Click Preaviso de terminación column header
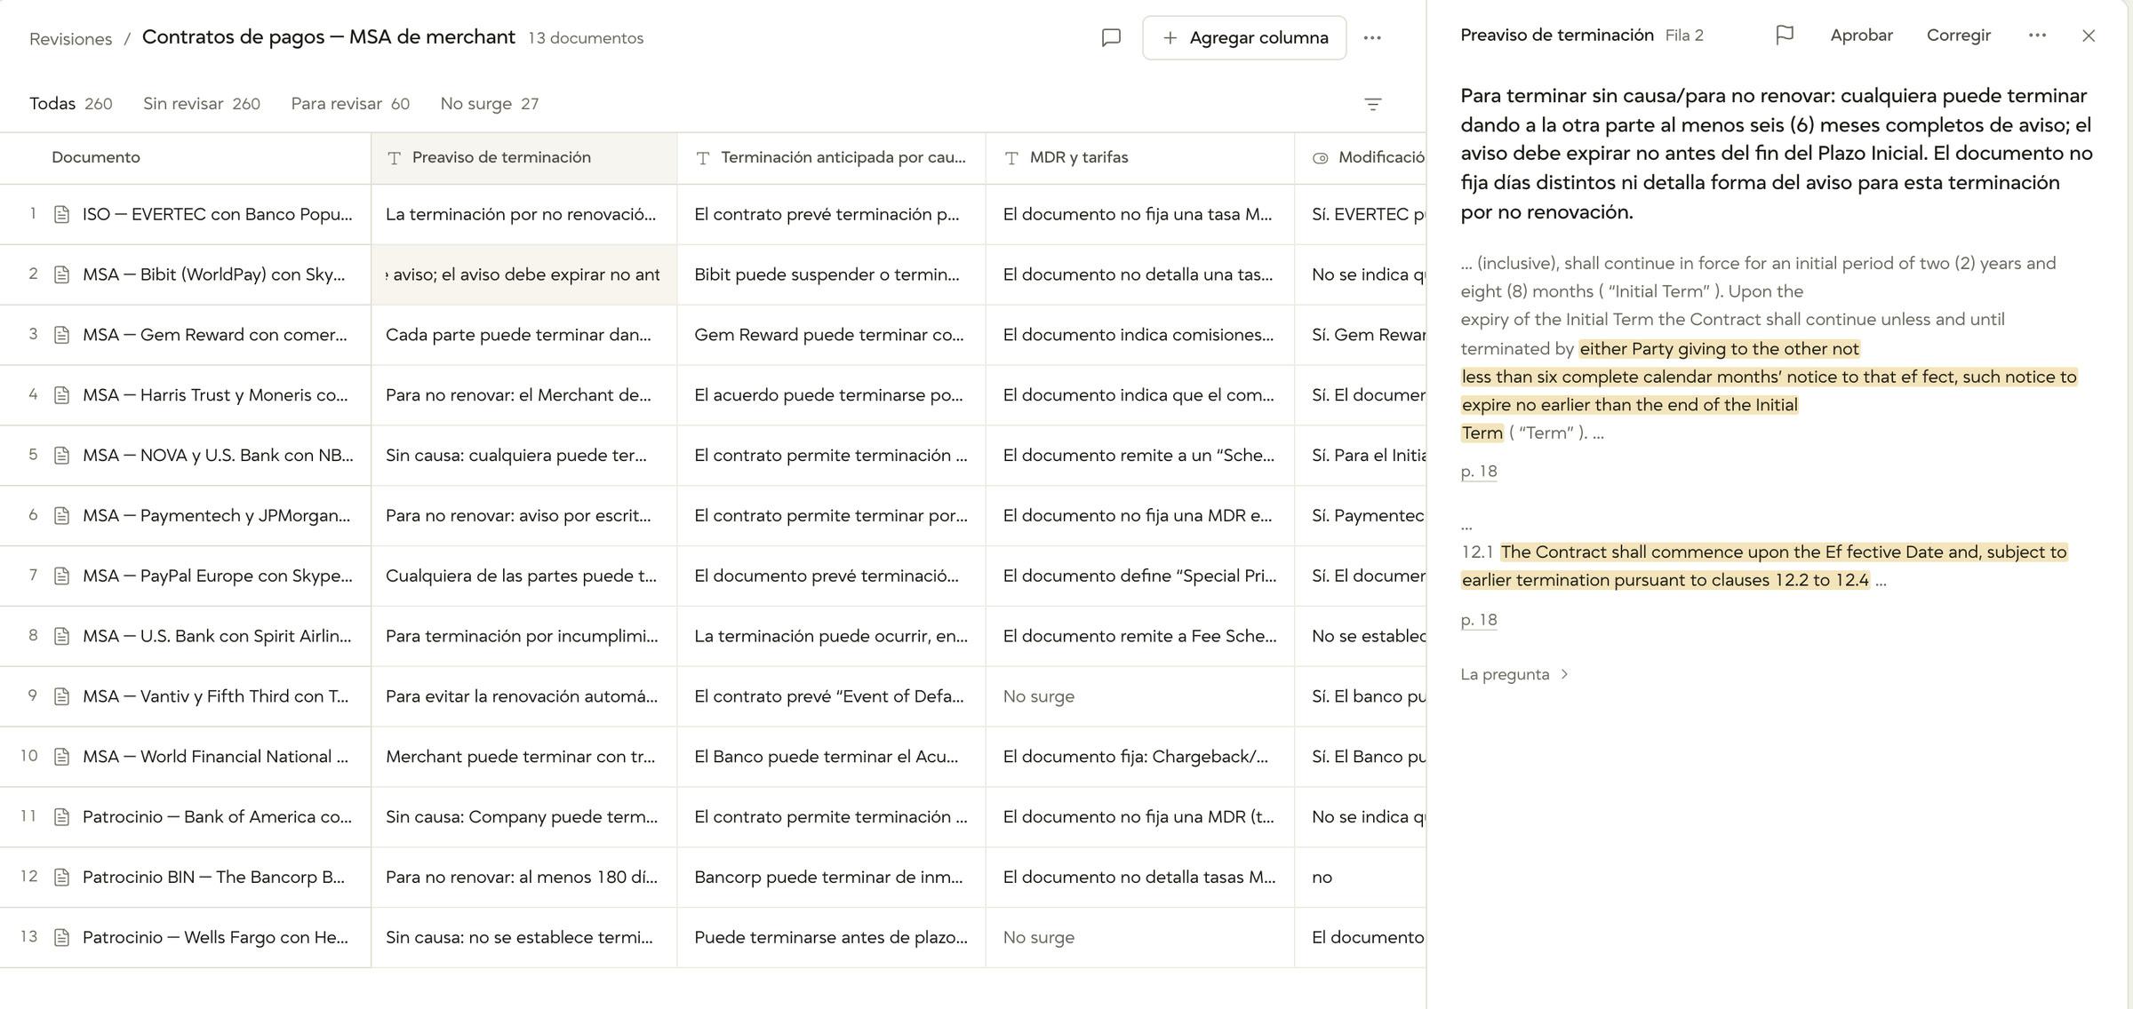Viewport: 2133px width, 1009px height. tap(524, 158)
